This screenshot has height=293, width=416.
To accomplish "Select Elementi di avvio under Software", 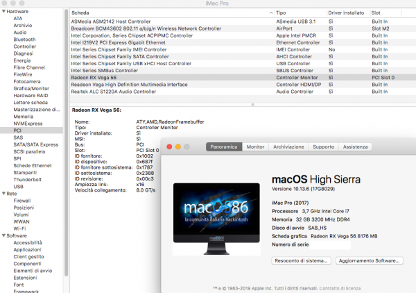I will pyautogui.click(x=33, y=270).
